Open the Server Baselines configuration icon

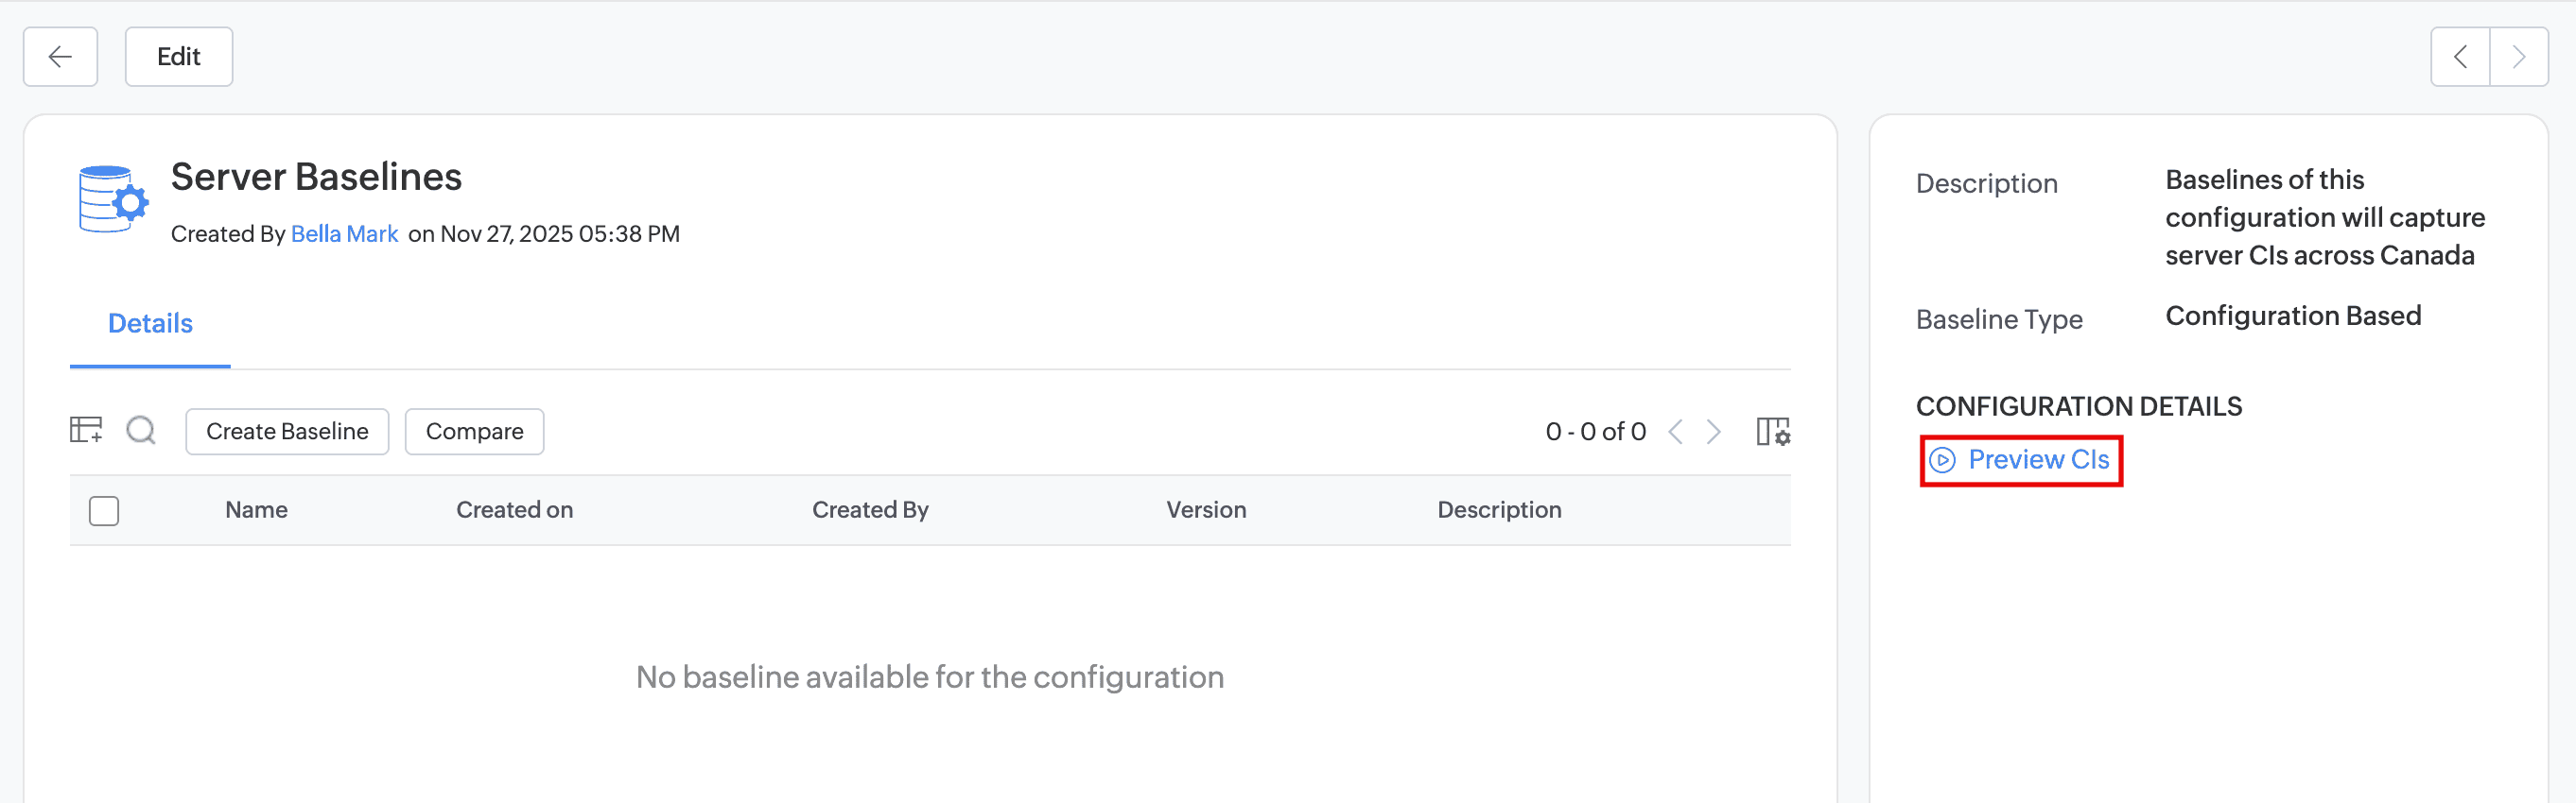coord(113,199)
